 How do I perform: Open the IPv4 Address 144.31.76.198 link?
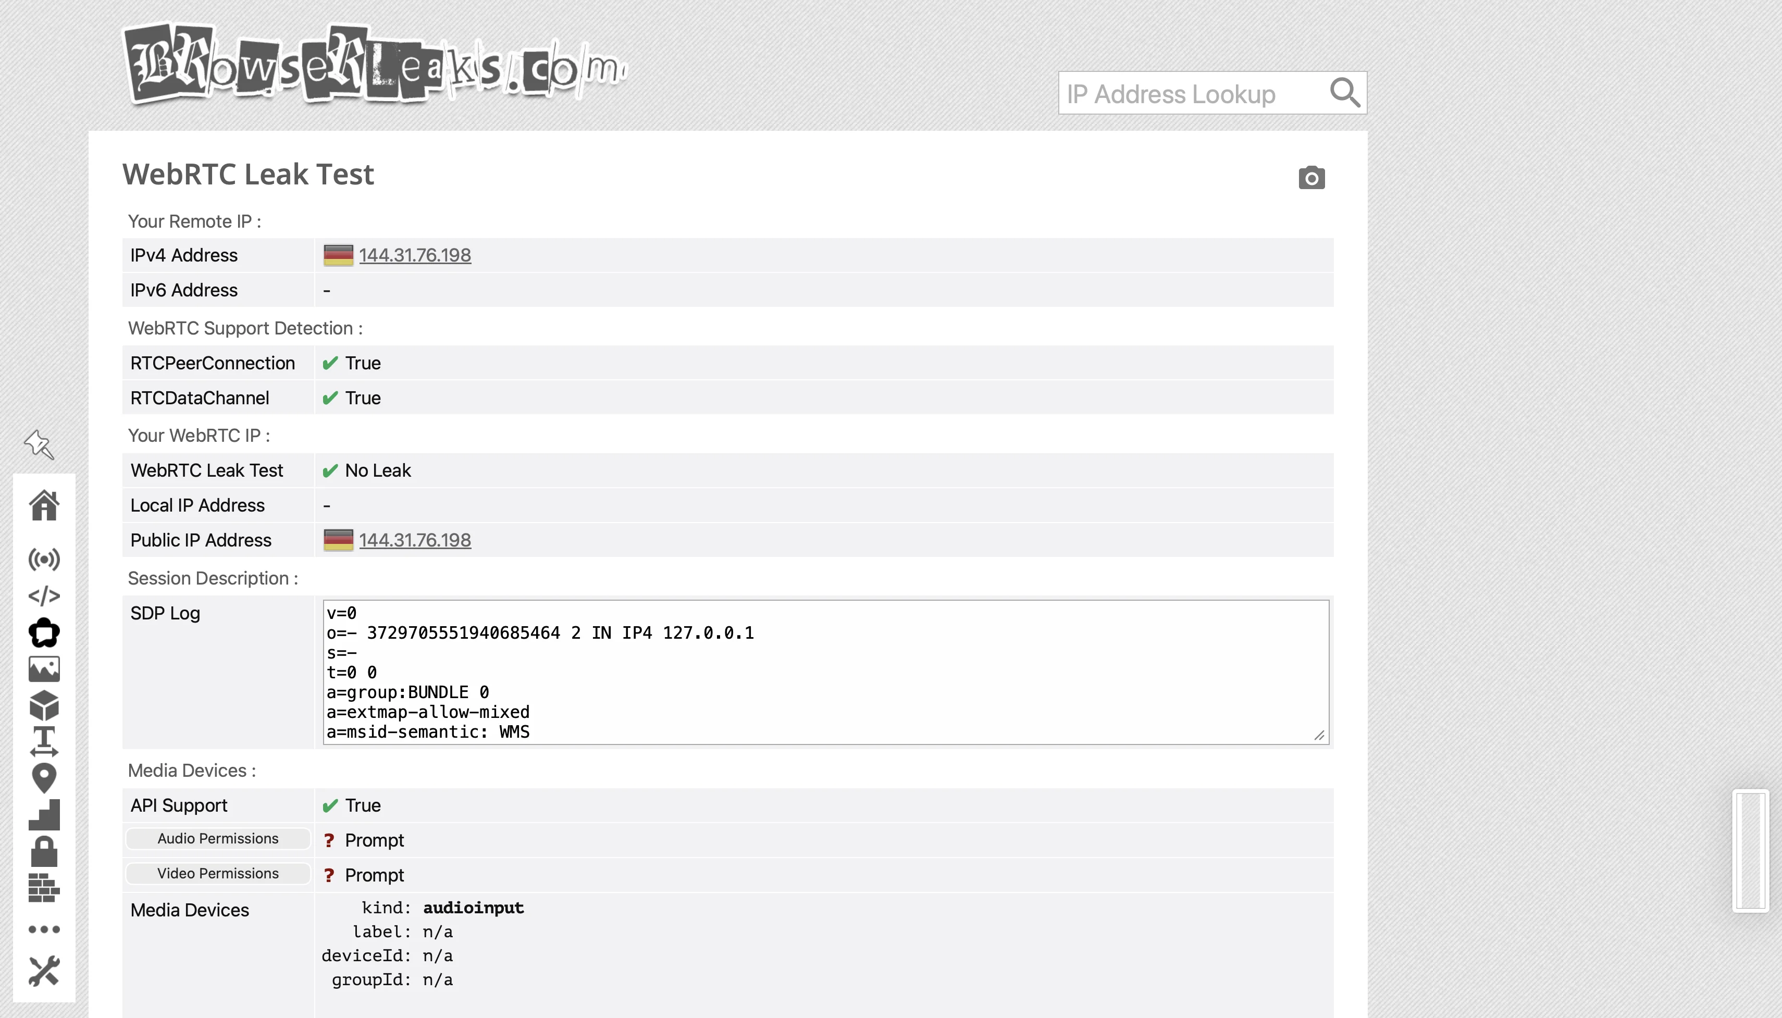pyautogui.click(x=415, y=255)
